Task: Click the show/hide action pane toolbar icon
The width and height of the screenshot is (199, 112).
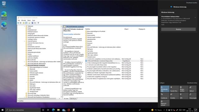Action: coord(35,23)
